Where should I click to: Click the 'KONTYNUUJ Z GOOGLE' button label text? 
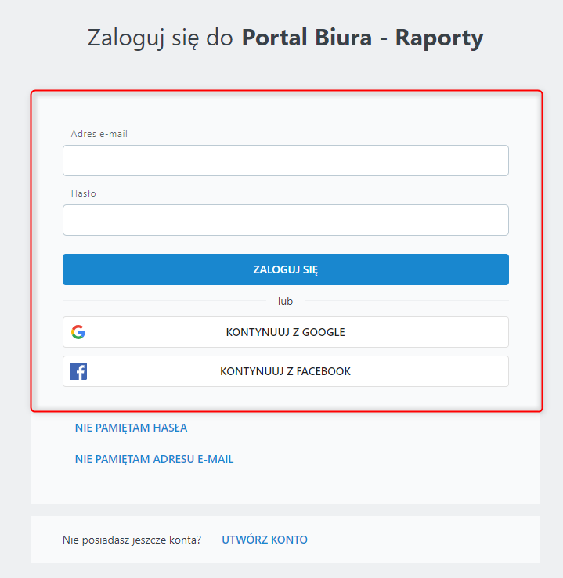point(285,332)
